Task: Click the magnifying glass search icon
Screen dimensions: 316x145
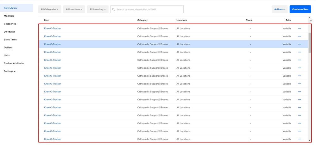Action: pyautogui.click(x=114, y=9)
